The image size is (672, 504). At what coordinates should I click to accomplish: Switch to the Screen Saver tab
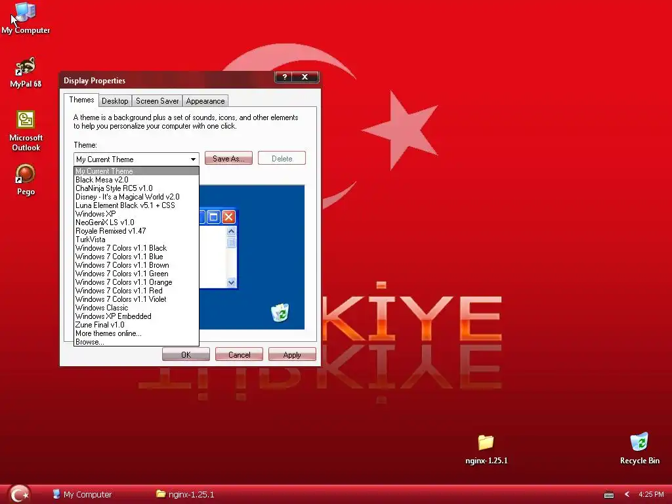[157, 101]
